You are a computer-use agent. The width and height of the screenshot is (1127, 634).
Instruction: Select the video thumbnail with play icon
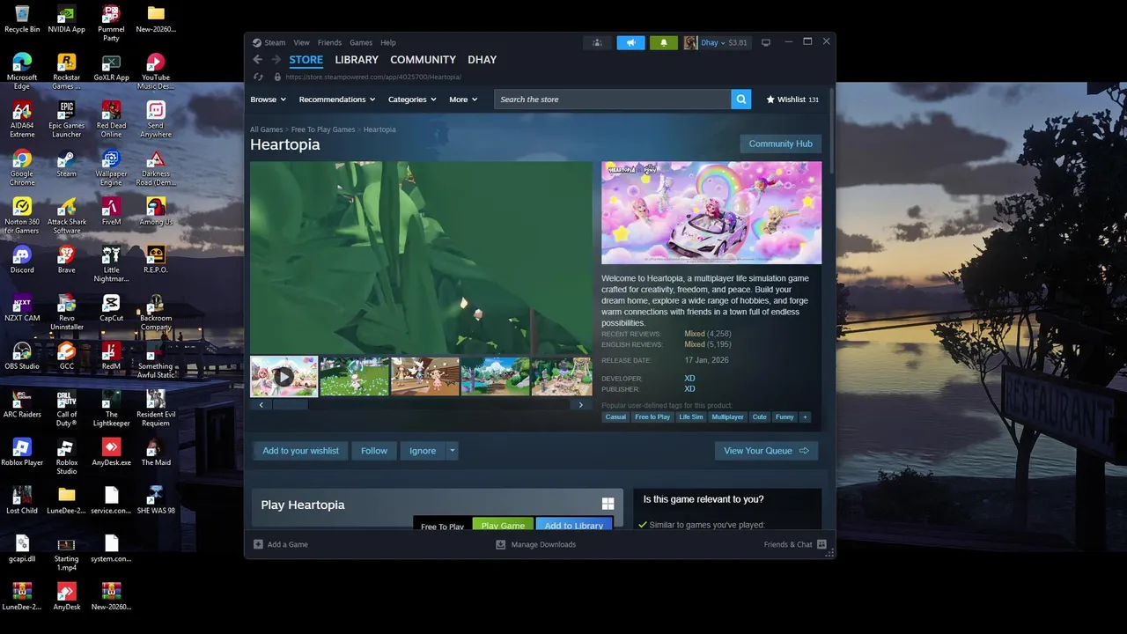[284, 376]
